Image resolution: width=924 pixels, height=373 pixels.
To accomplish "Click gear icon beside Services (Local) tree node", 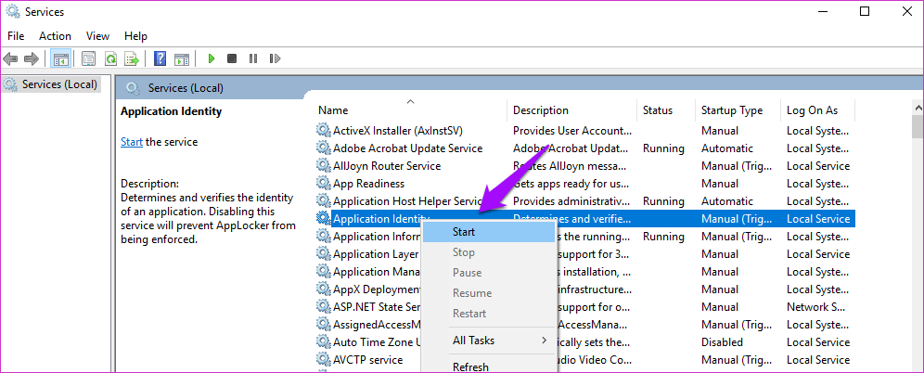I will [x=10, y=84].
